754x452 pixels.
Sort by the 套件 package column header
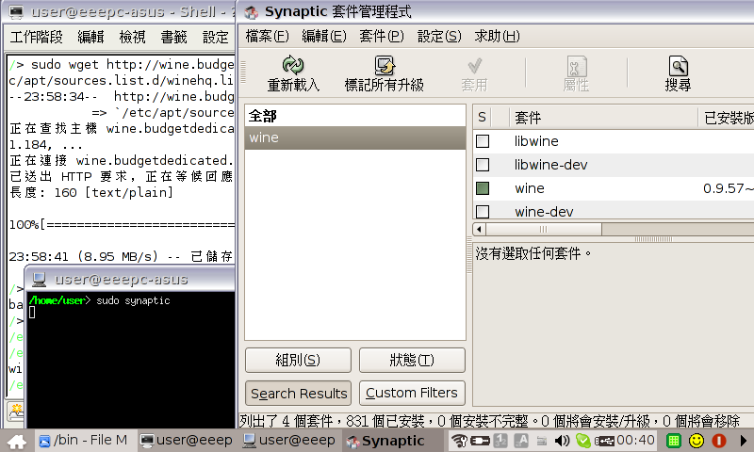(603, 117)
